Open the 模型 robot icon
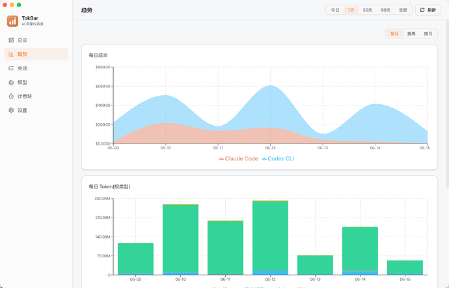The image size is (449, 288). [11, 82]
